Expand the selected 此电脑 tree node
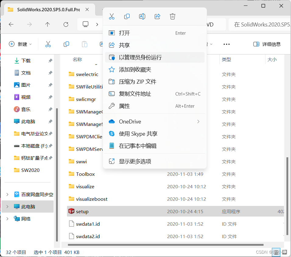The width and height of the screenshot is (291, 257). (x=7, y=207)
